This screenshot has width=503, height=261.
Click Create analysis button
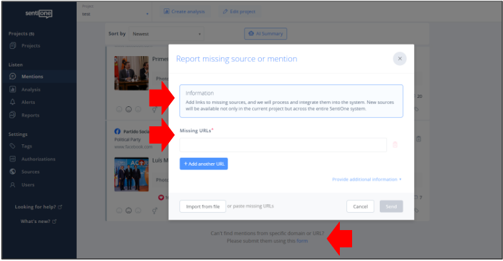coord(184,12)
